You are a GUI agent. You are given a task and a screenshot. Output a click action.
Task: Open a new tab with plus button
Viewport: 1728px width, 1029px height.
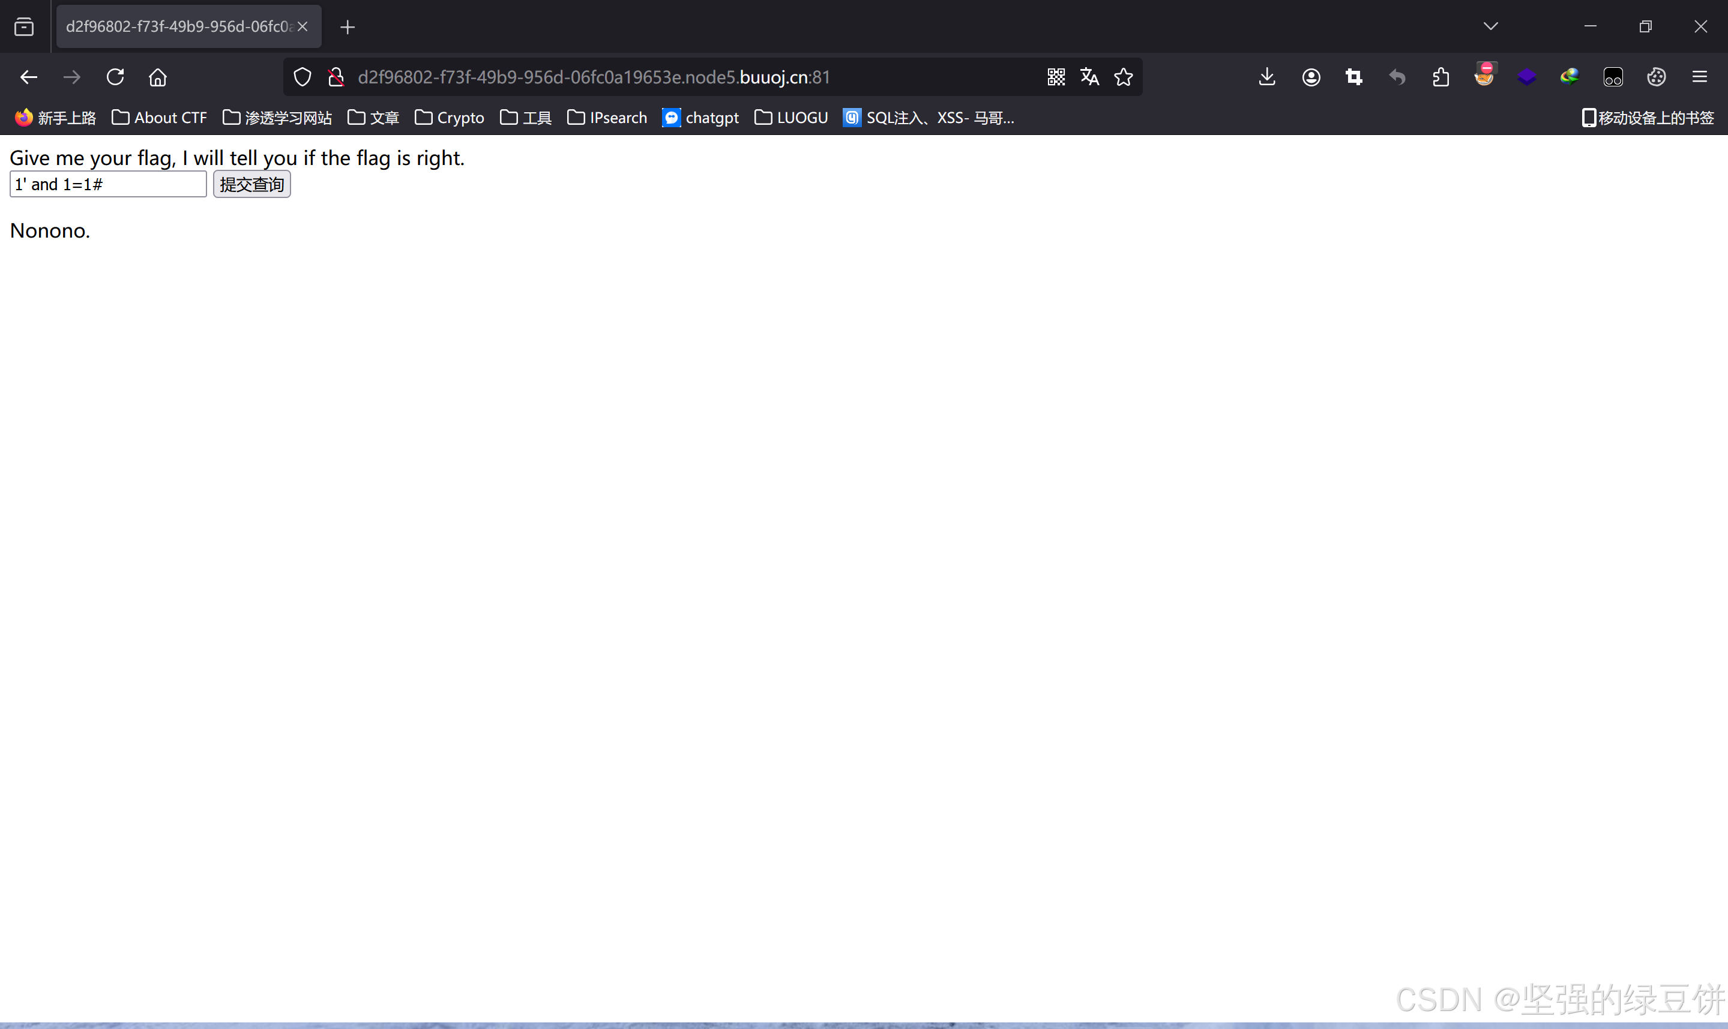pyautogui.click(x=348, y=27)
